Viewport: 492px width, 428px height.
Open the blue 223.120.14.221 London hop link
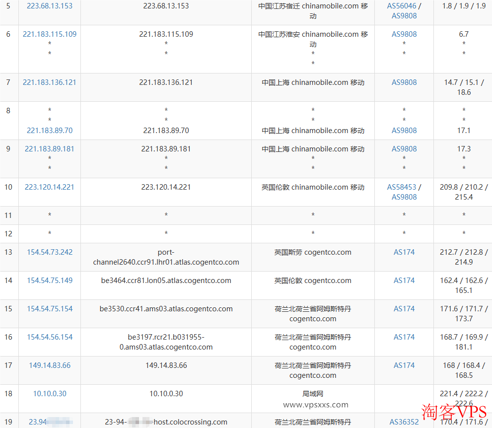coord(50,187)
